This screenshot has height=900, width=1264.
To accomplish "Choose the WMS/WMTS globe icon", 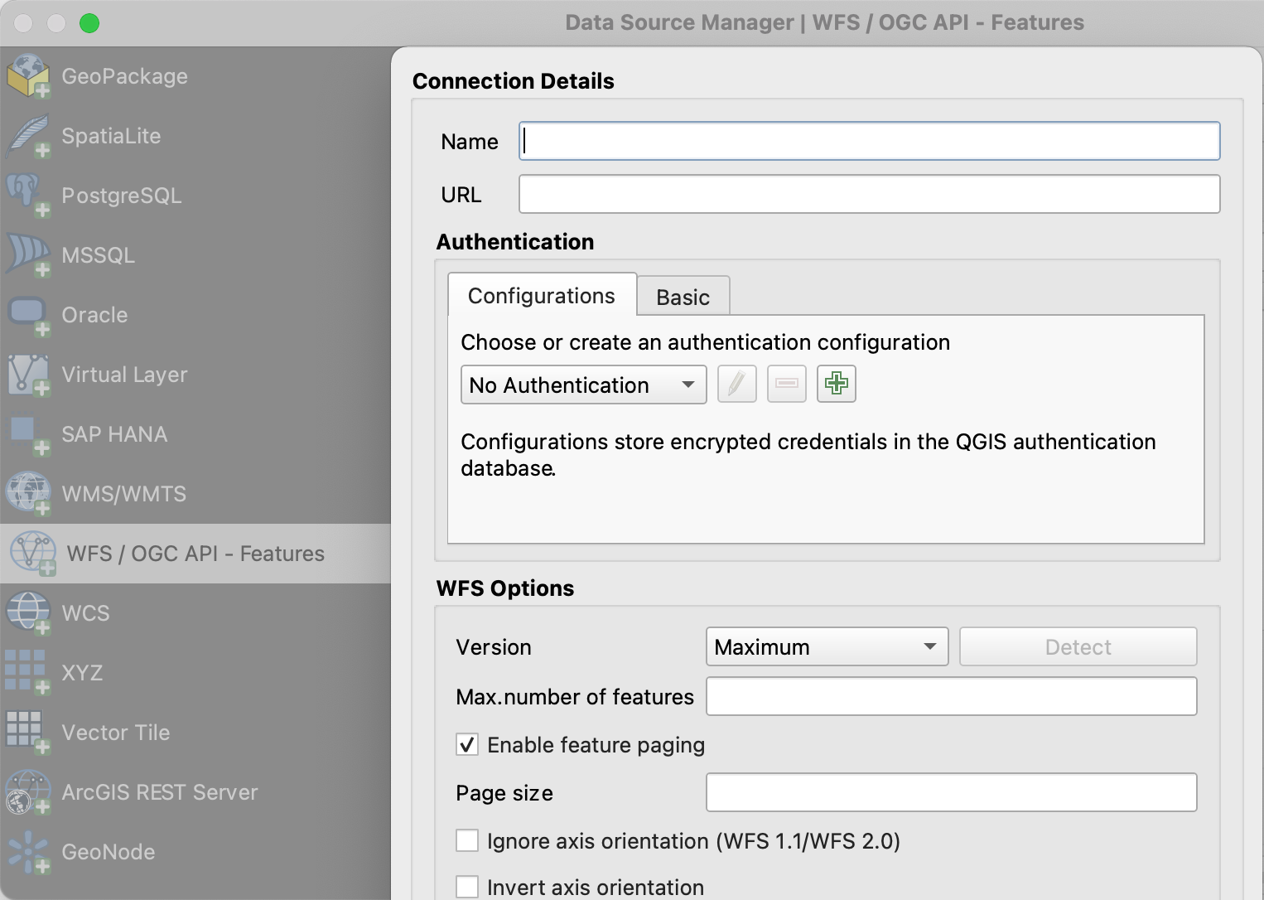I will (x=28, y=493).
